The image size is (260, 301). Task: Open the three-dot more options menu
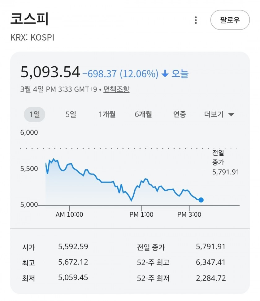pos(196,20)
